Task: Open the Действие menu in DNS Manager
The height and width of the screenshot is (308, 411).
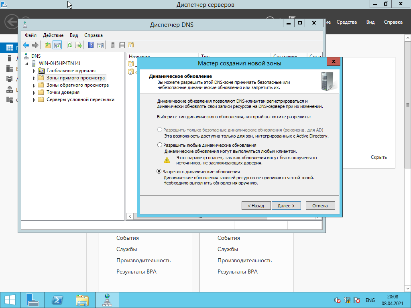Action: (x=53, y=35)
